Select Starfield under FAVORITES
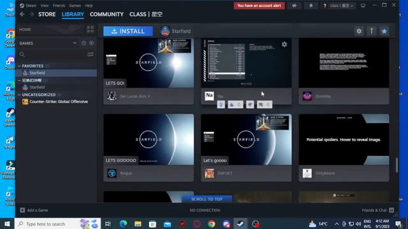This screenshot has width=408, height=229. 57,73
